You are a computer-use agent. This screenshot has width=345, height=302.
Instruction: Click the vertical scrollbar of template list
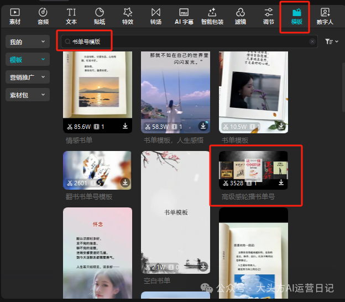343,88
